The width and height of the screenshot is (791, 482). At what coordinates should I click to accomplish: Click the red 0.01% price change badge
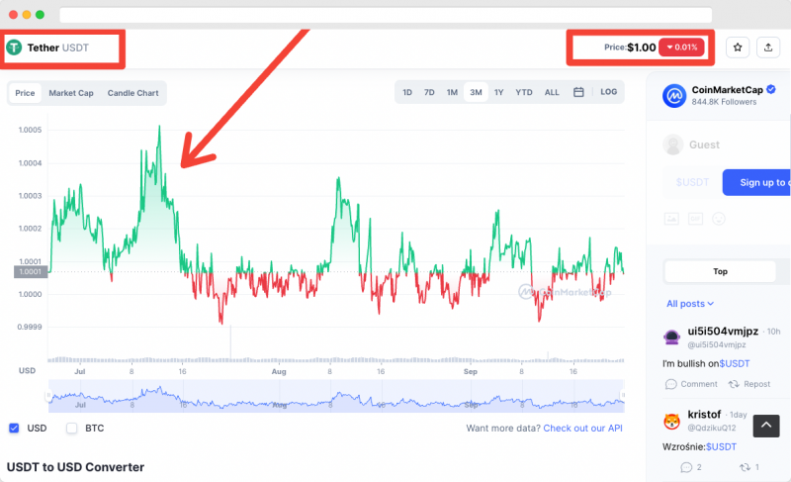click(681, 48)
